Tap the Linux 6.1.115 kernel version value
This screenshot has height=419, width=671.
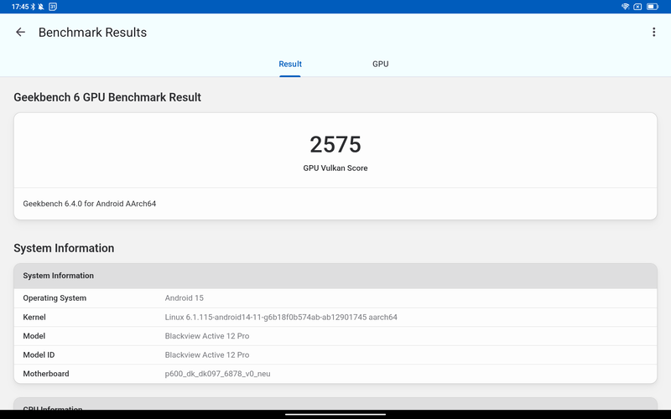click(x=281, y=317)
